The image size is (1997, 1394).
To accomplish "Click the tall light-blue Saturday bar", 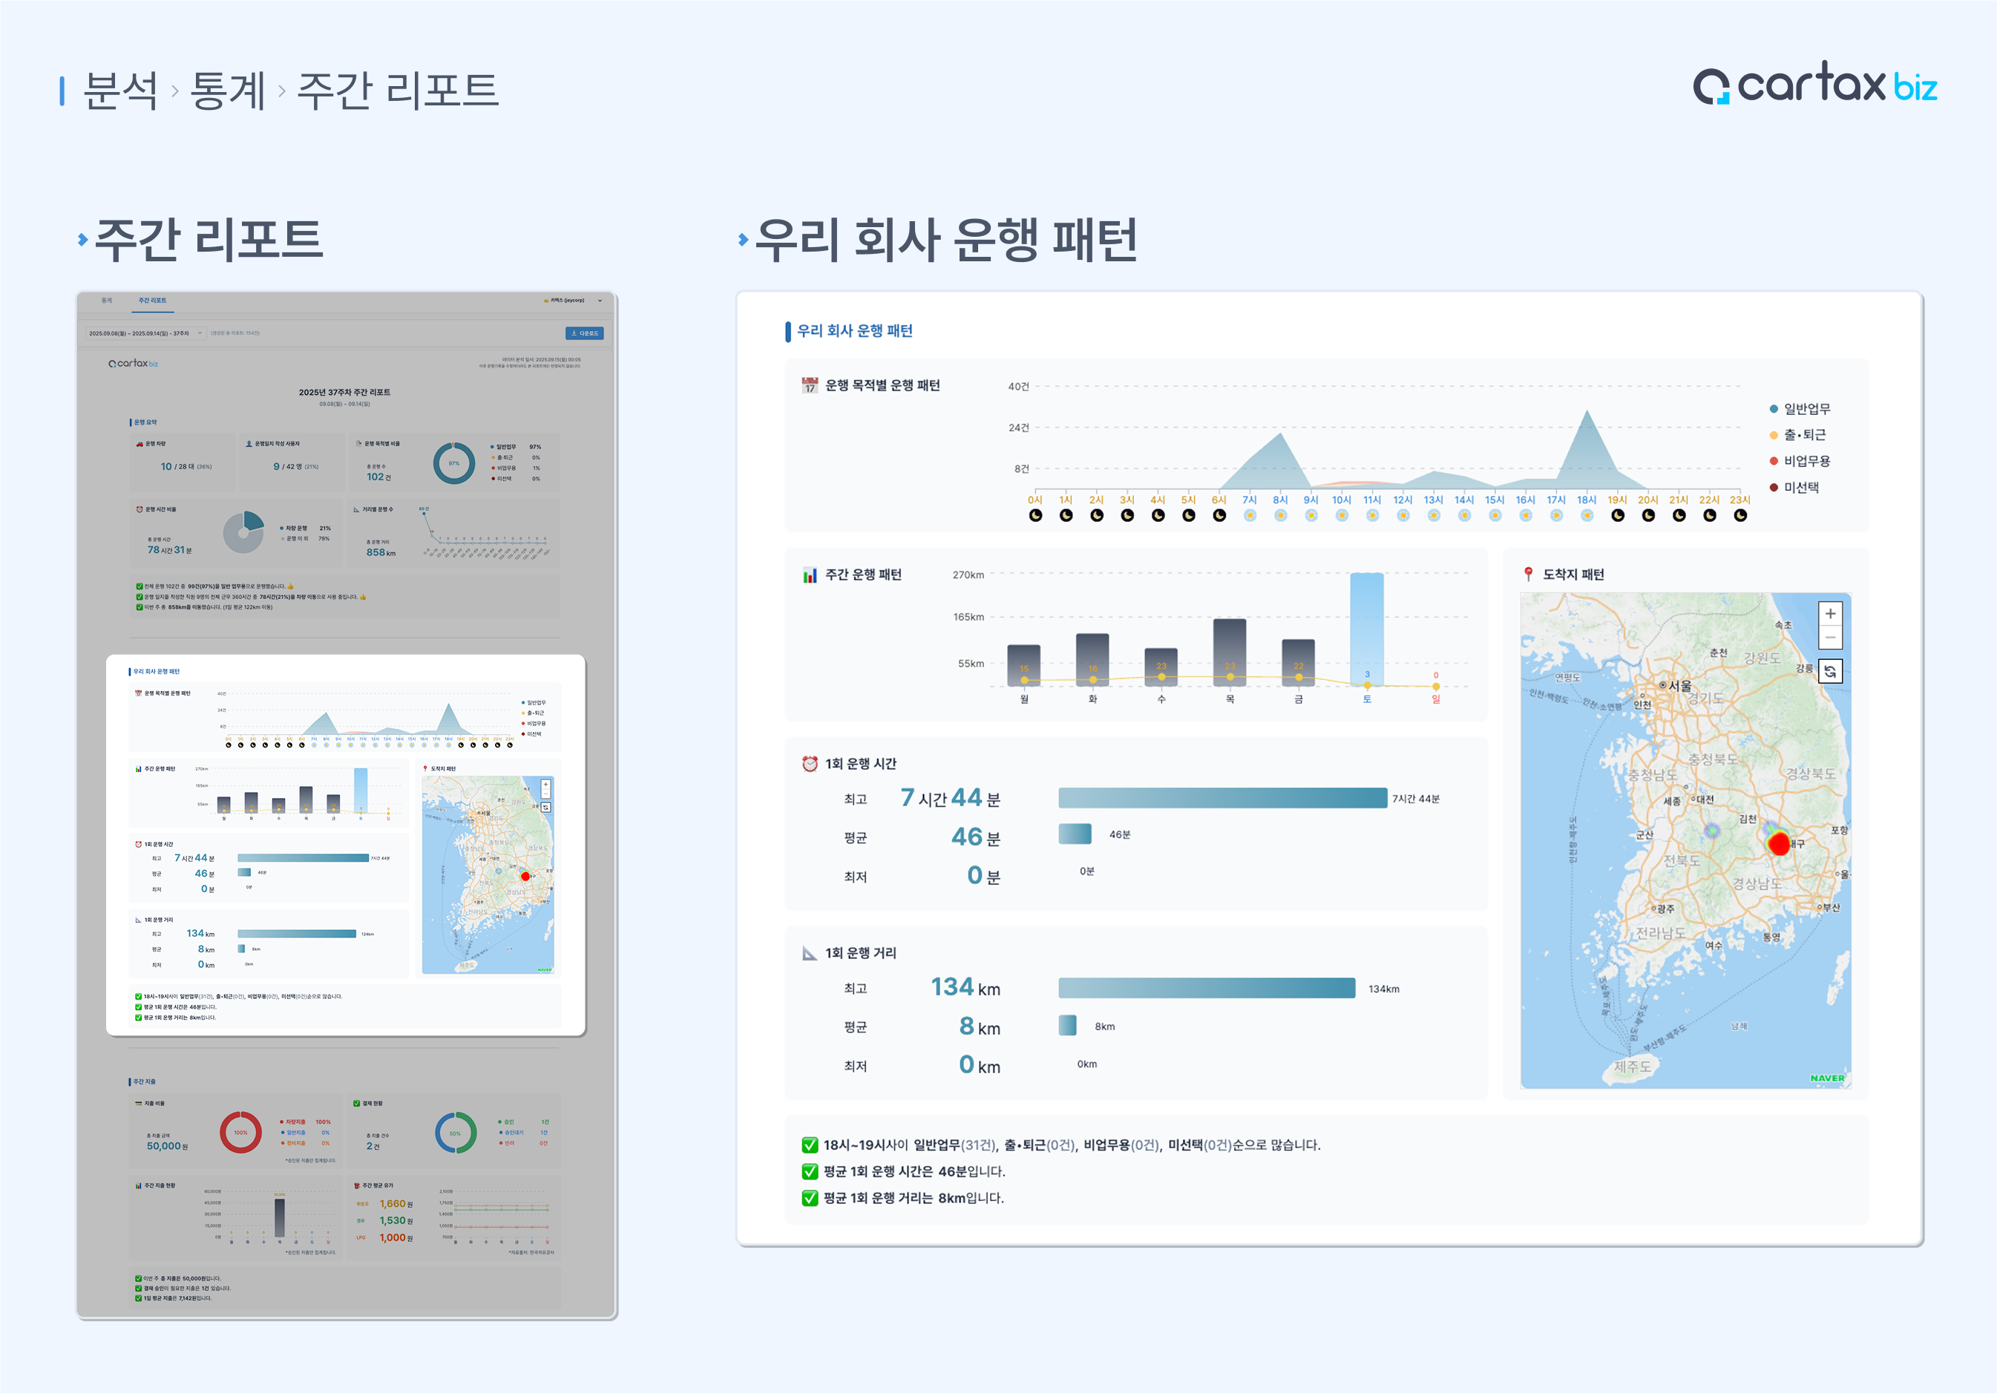I will click(x=1366, y=626).
